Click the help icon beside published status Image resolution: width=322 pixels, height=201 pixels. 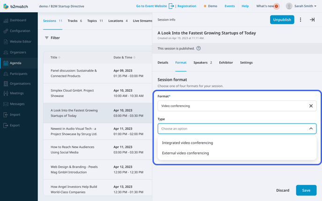tap(198, 49)
